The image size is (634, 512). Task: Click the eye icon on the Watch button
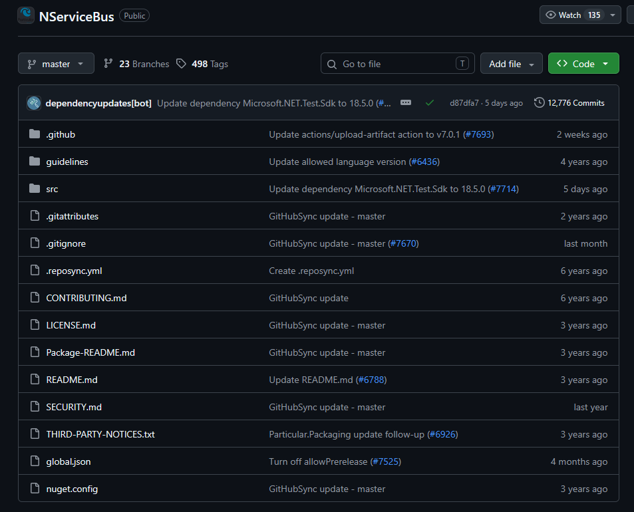(x=551, y=15)
